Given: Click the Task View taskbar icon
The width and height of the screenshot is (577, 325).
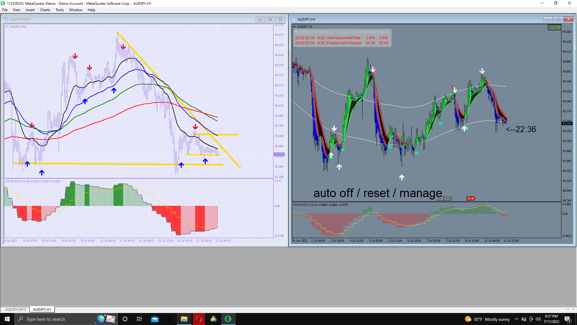Looking at the screenshot, I should (139, 319).
